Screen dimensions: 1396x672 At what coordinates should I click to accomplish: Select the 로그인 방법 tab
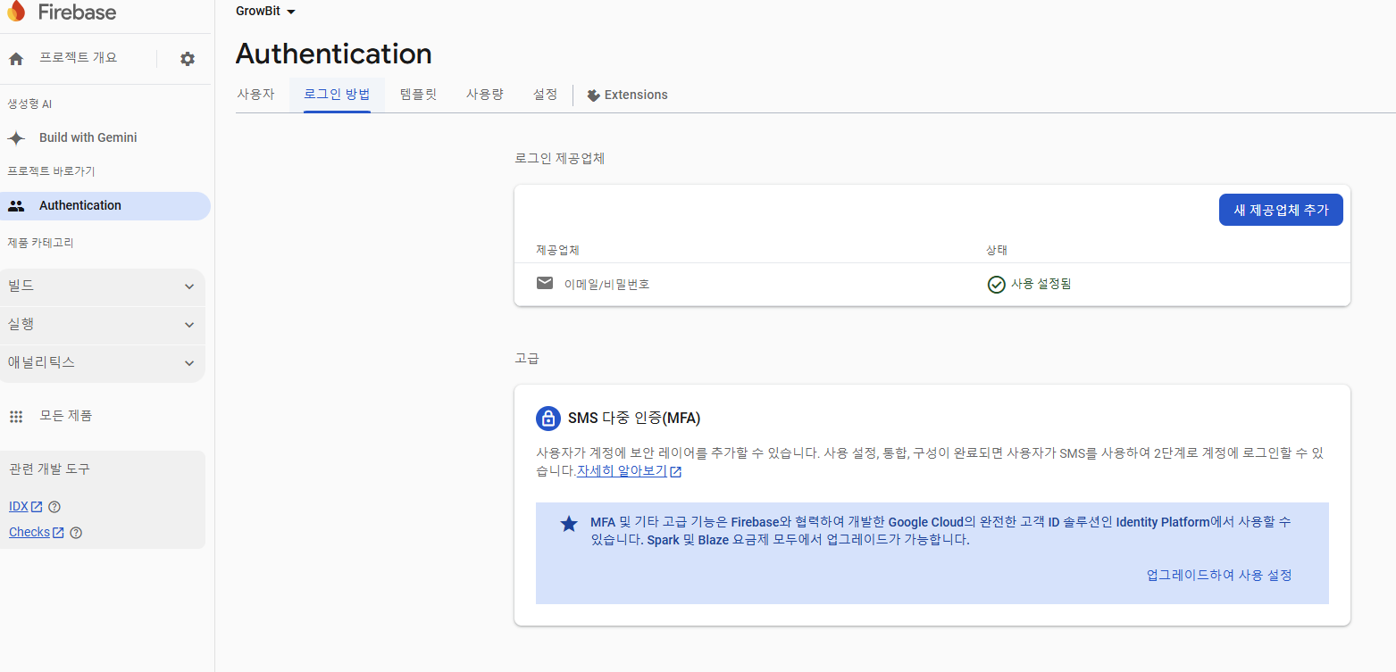coord(337,95)
